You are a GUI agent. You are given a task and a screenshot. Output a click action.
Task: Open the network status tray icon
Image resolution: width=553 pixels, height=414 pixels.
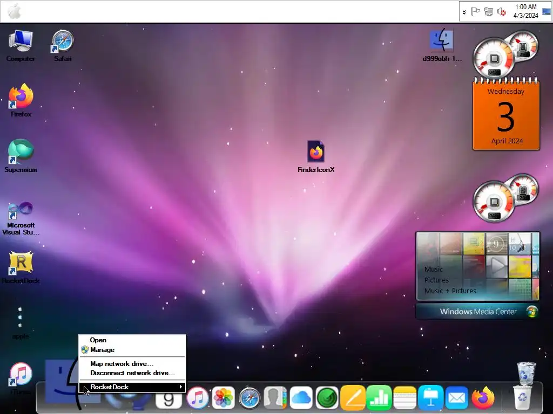[x=488, y=12]
